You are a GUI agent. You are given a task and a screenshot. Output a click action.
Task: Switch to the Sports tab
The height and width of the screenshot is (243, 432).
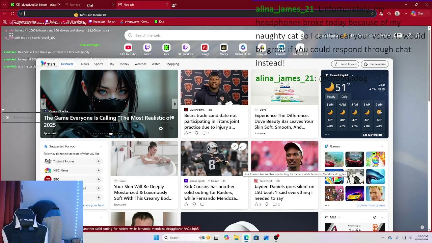99,64
